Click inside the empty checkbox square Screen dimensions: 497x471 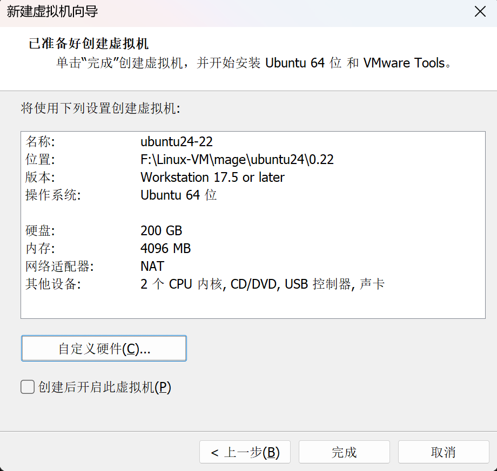point(27,387)
